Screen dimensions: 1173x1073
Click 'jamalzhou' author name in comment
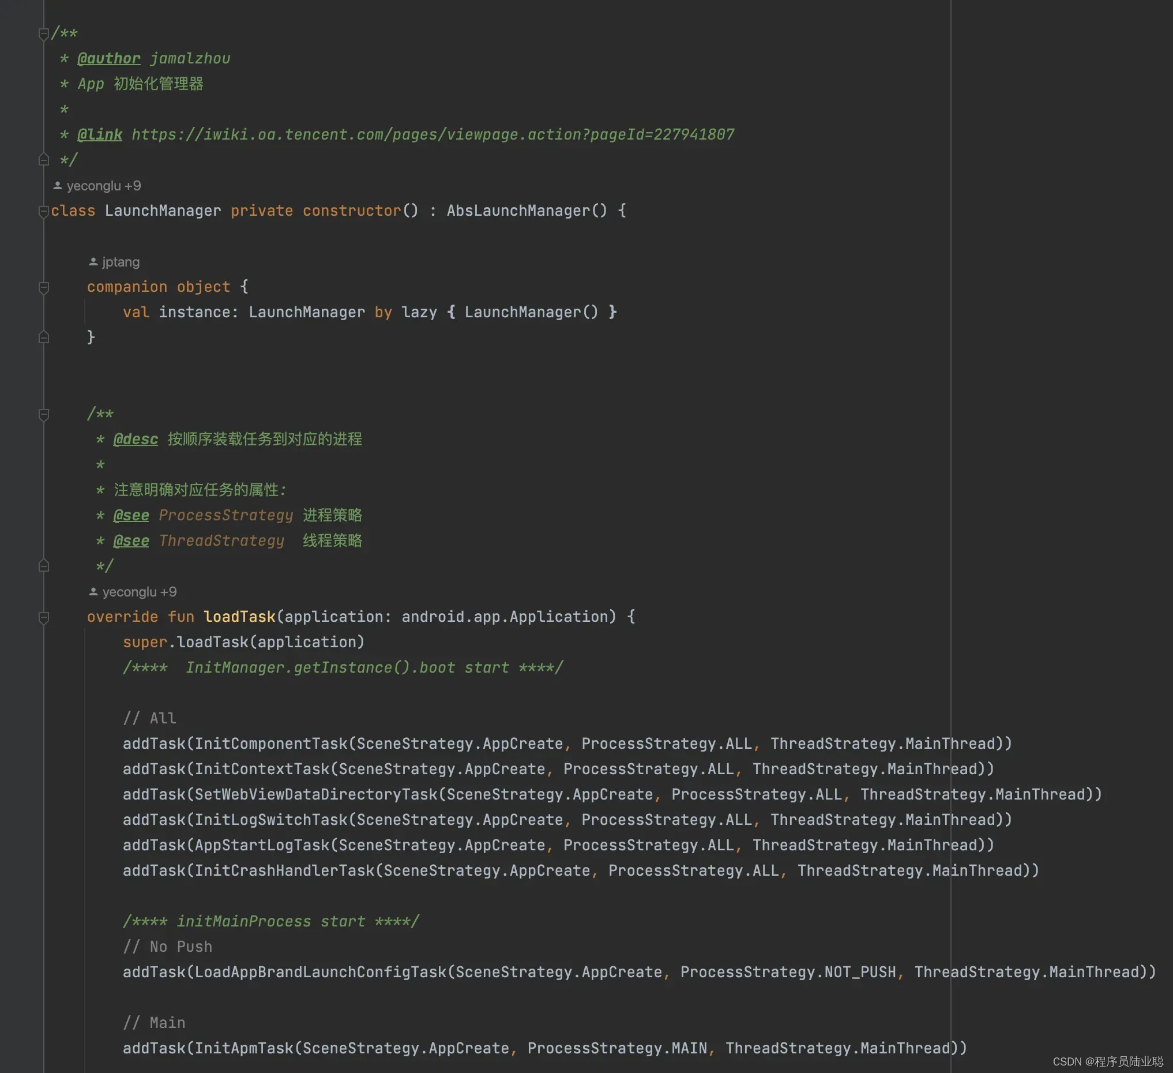(x=190, y=58)
